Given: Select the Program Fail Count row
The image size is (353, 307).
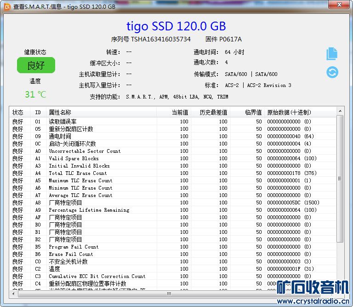Looking at the screenshot, I should click(173, 247).
